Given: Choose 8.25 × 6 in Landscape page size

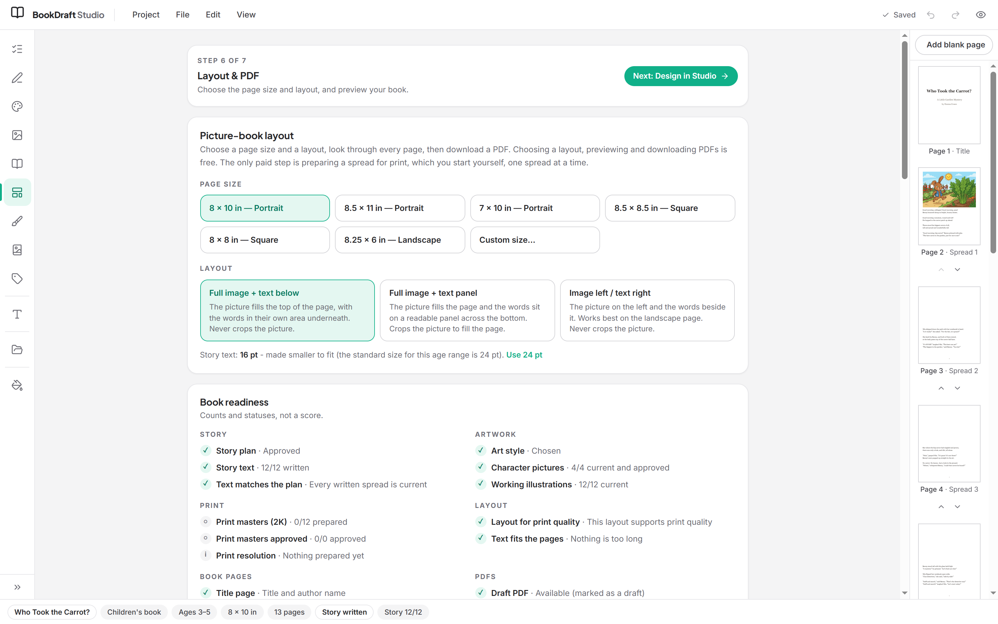Looking at the screenshot, I should 400,240.
